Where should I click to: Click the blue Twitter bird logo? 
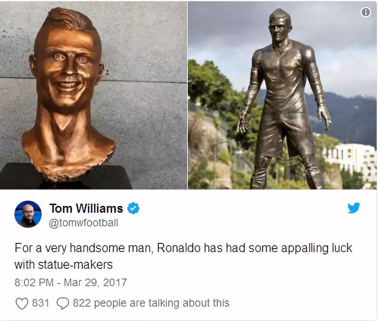(x=354, y=208)
